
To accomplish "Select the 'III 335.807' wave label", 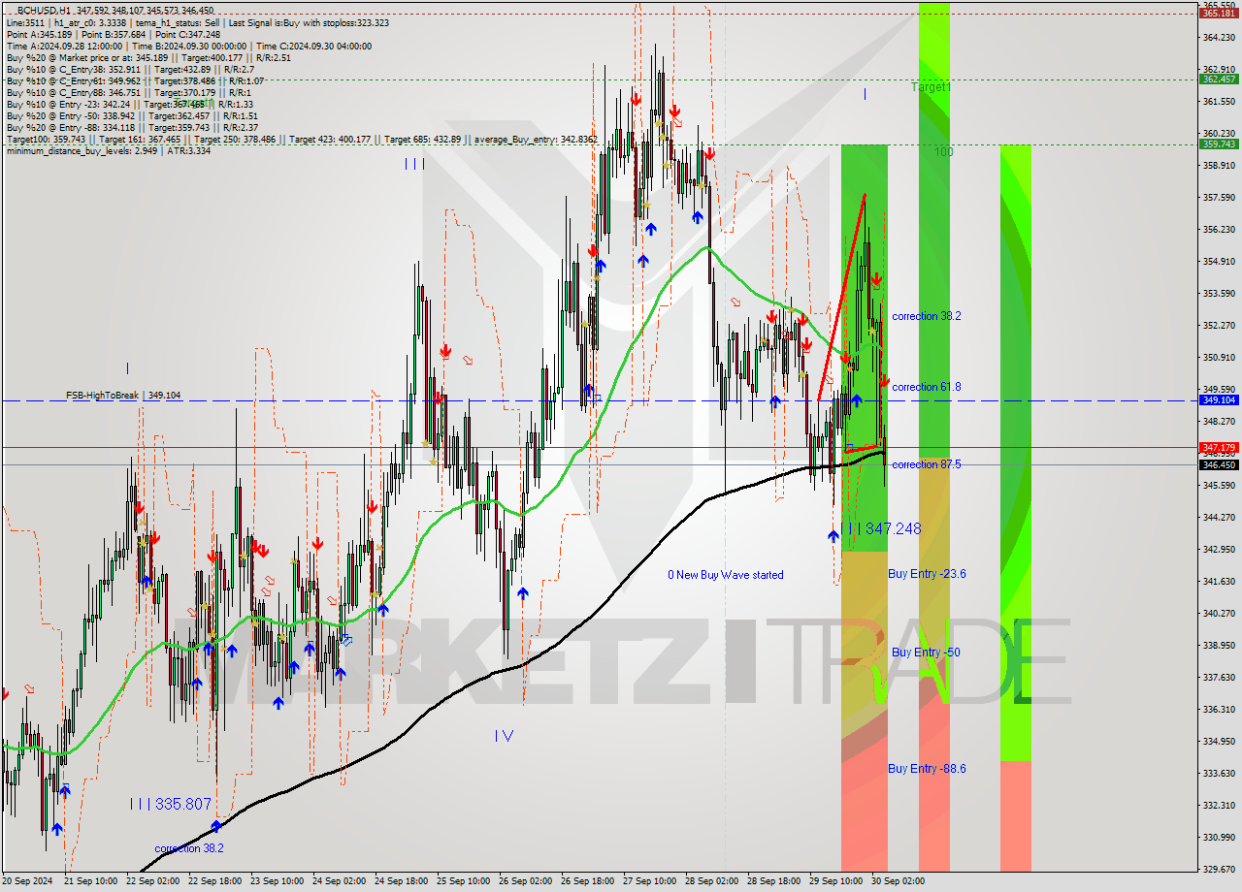I will tap(170, 804).
